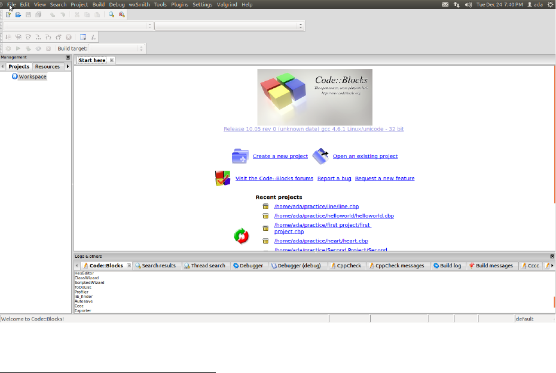Click the Step out debug icon
556x373 pixels.
pyautogui.click(x=59, y=37)
